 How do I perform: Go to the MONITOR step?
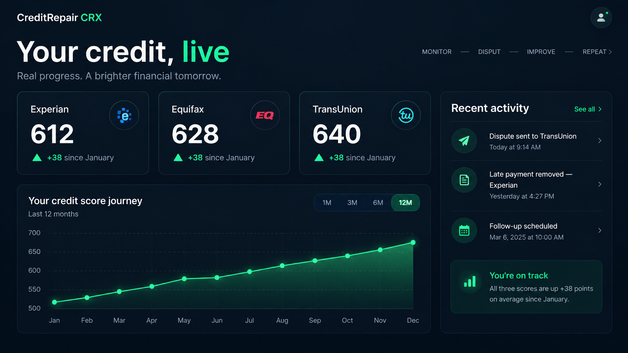point(437,52)
